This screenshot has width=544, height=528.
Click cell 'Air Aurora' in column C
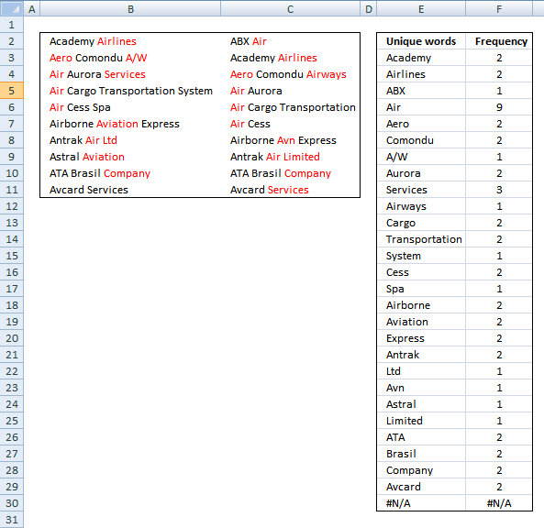[x=291, y=91]
